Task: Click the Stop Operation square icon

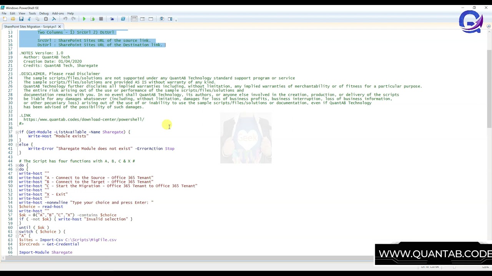Action: (x=101, y=19)
